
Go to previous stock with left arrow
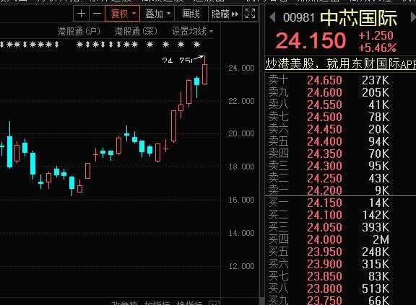click(x=272, y=18)
